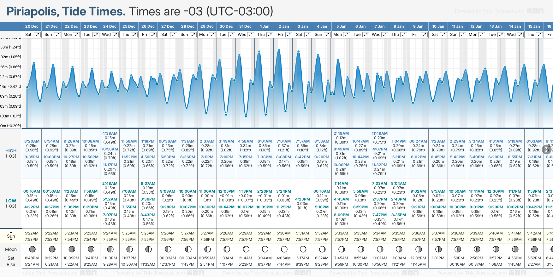Click the moon phase icon for 20 Dec
Screen dimensions: 553x277
32,249
